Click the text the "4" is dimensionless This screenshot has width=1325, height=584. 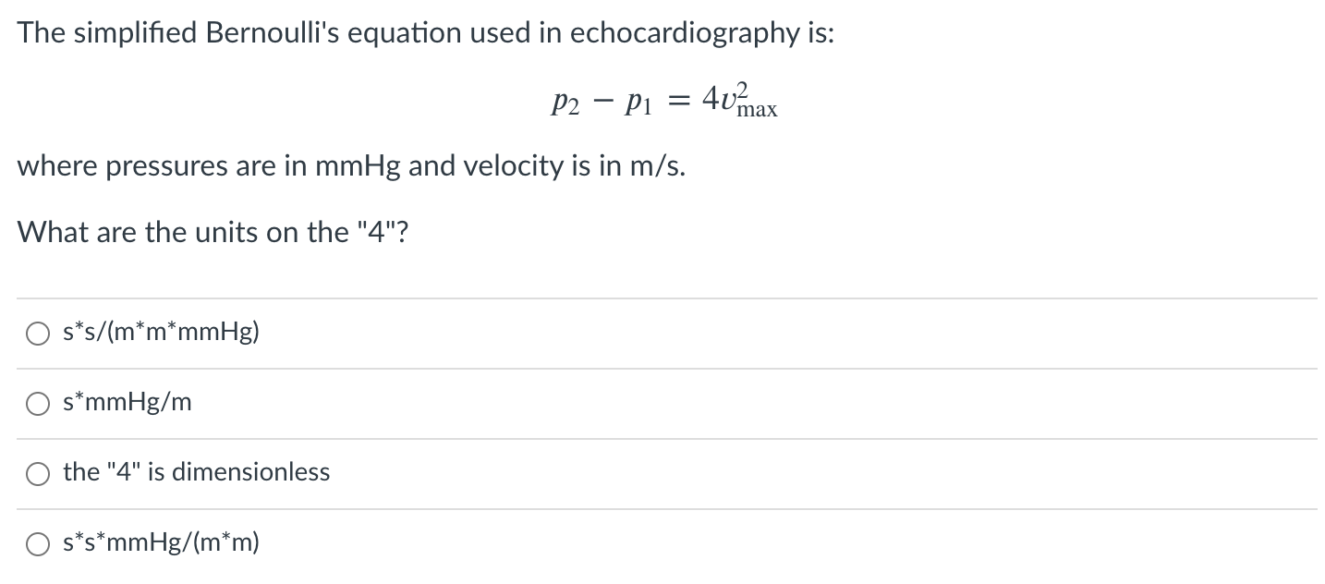[196, 472]
